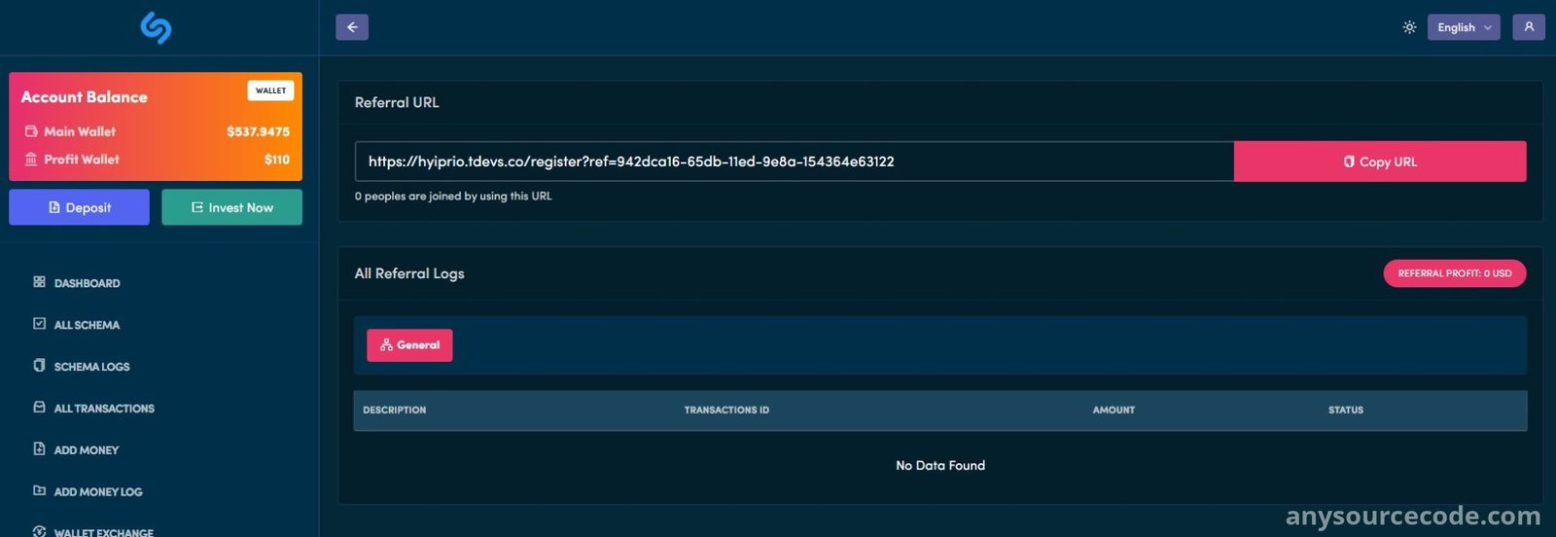Toggle light theme sun icon
The image size is (1556, 537).
click(1409, 27)
